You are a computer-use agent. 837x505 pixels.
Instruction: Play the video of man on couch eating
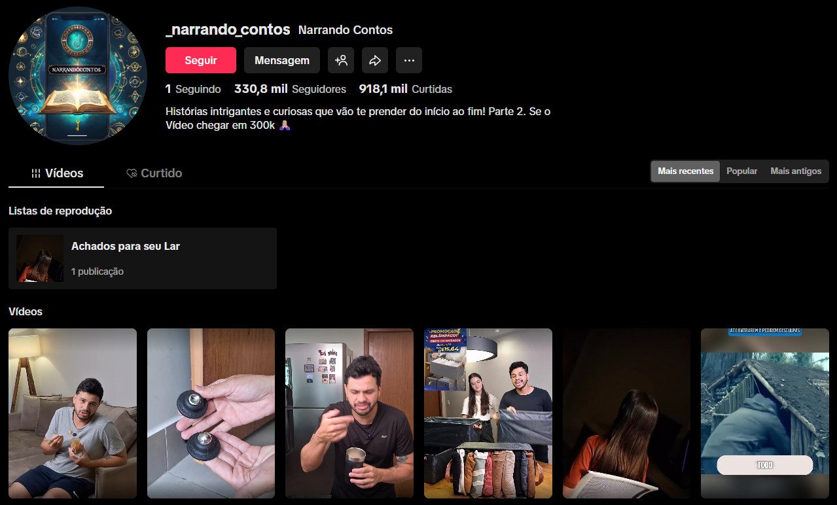tap(72, 413)
